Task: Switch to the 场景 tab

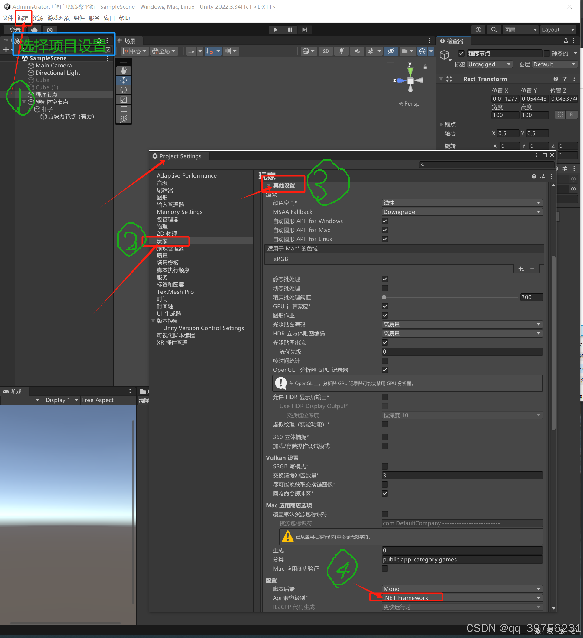Action: click(x=128, y=41)
